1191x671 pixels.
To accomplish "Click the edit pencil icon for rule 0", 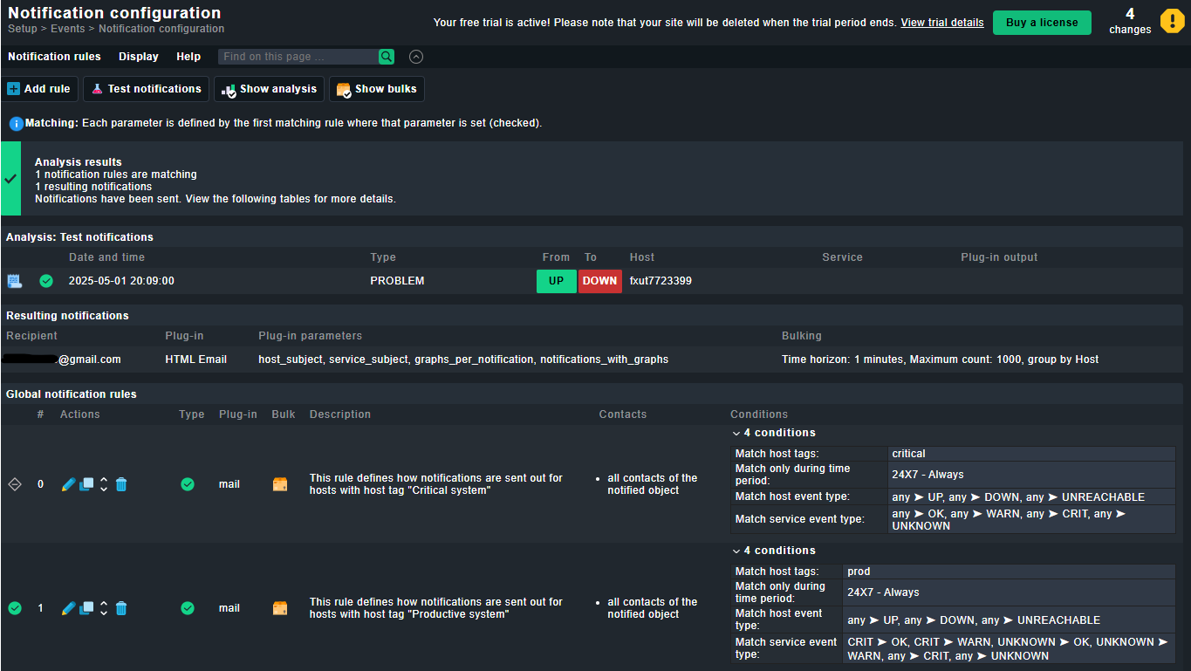I will [x=68, y=484].
